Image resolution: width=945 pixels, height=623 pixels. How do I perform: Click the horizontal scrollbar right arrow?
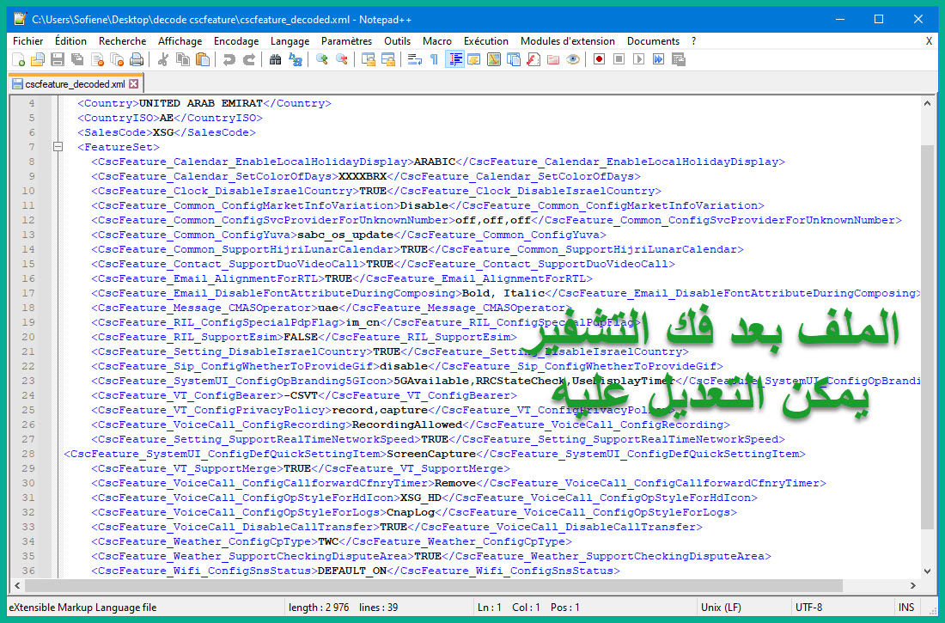pos(913,585)
